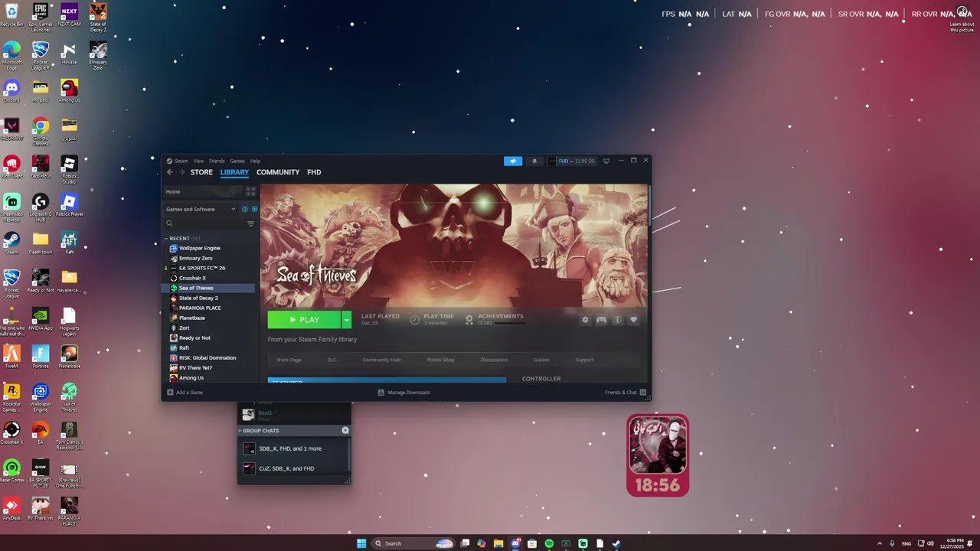This screenshot has width=980, height=551.
Task: Select Roblox Studio desktop icon
Action: coord(69,169)
